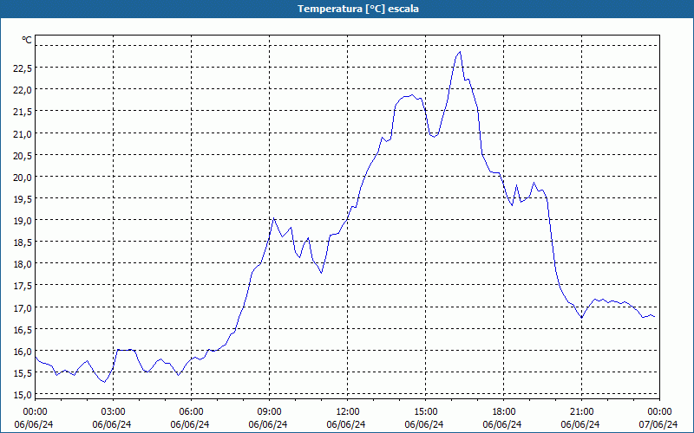Click the 03:00 time axis label
The width and height of the screenshot is (694, 433).
(x=113, y=412)
